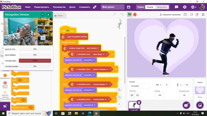Open the Доска menu

pyautogui.click(x=72, y=7)
